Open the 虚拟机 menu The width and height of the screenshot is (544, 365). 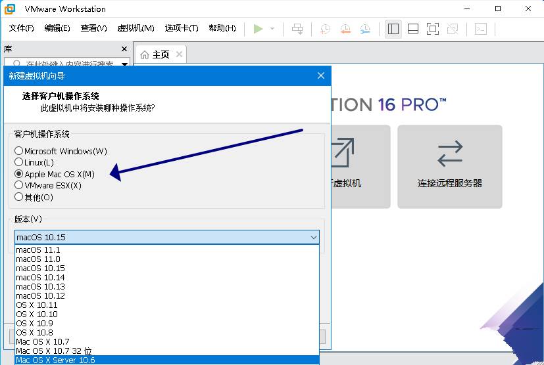(x=136, y=28)
